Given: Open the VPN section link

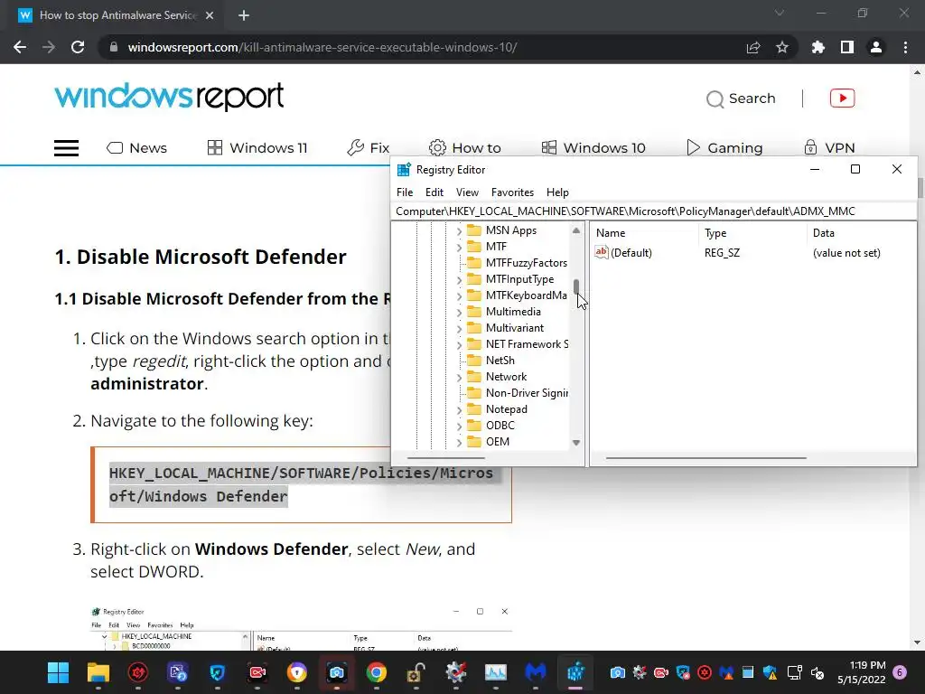Looking at the screenshot, I should (x=829, y=147).
